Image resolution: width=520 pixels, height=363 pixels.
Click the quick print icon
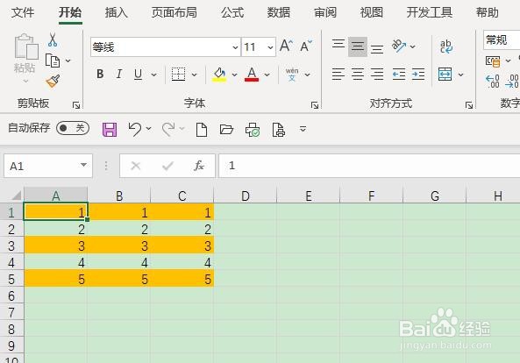253,129
